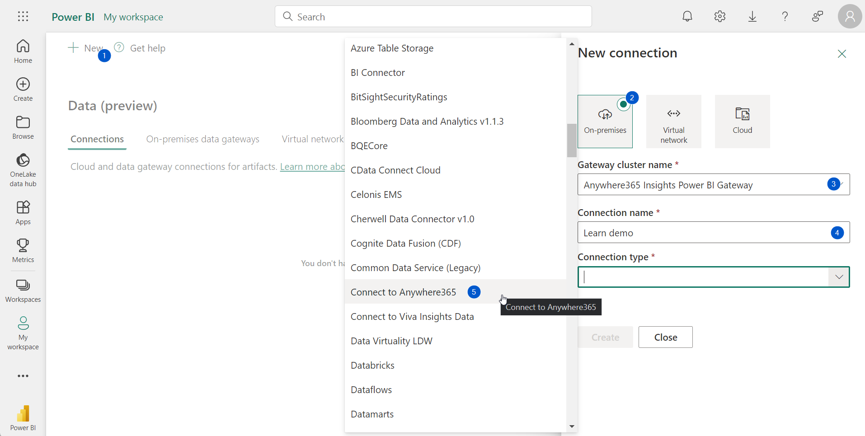
Task: Choose Dataflows option
Action: 456,390
